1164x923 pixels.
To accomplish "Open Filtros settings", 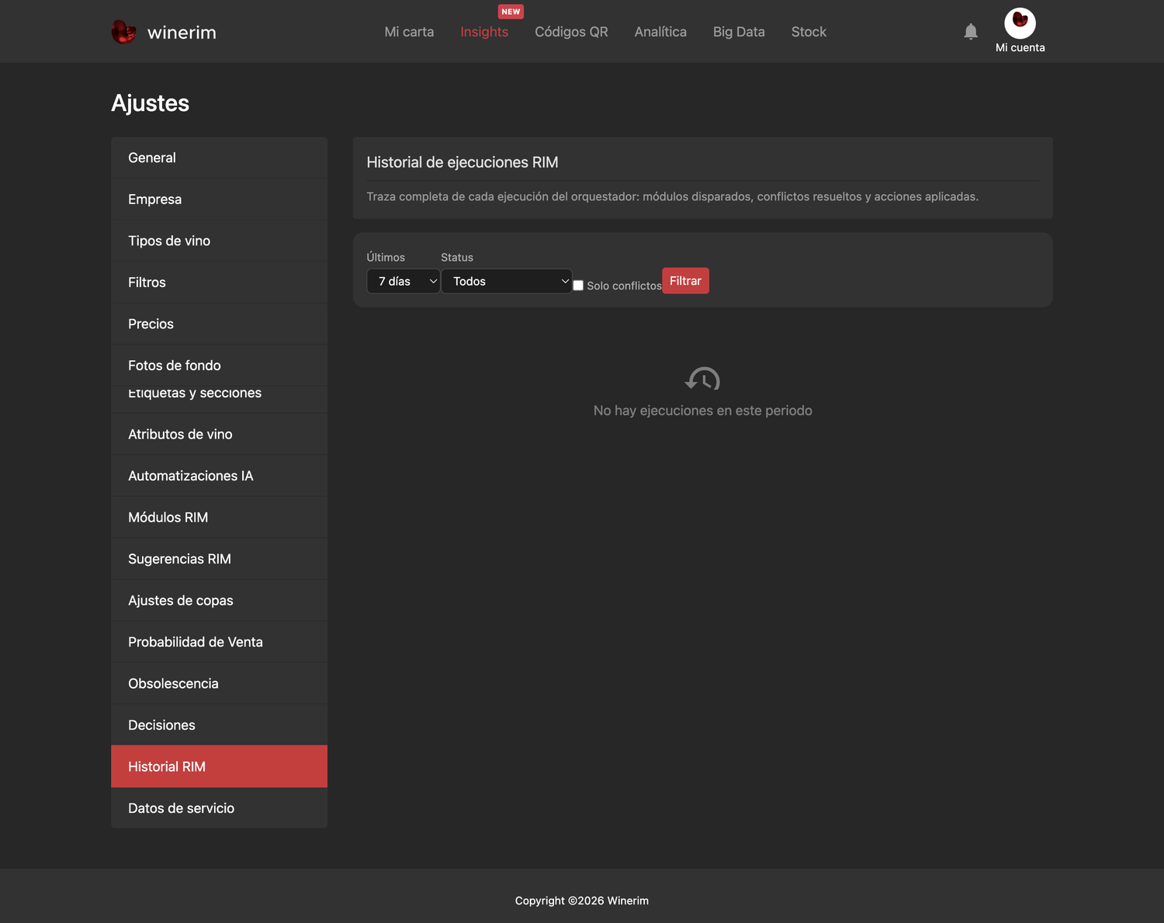I will (219, 283).
